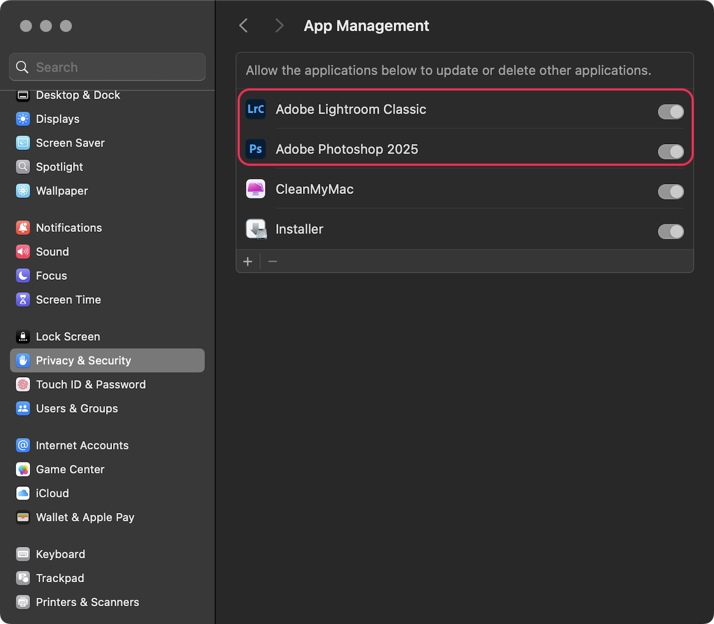Click the plus button to add an app

[x=248, y=261]
